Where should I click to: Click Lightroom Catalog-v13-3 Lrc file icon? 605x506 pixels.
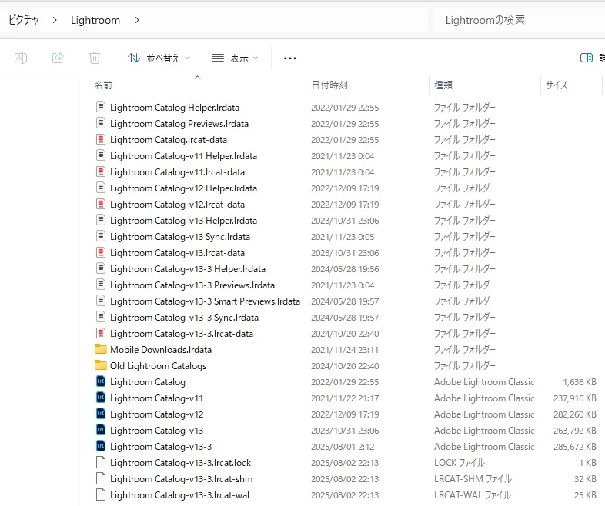(100, 446)
